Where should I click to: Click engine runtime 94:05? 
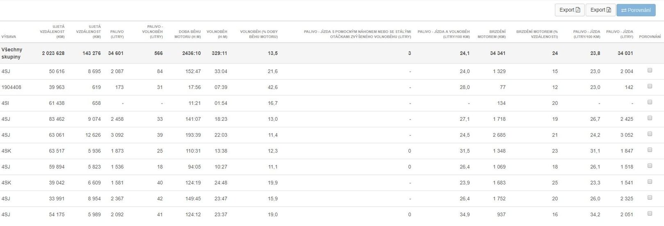click(x=194, y=167)
